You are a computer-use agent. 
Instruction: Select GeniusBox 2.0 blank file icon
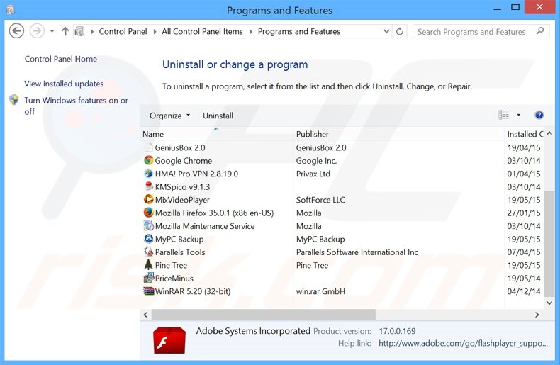coord(149,147)
